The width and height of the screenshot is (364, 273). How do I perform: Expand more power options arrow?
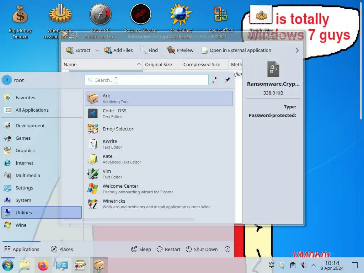pyautogui.click(x=227, y=249)
